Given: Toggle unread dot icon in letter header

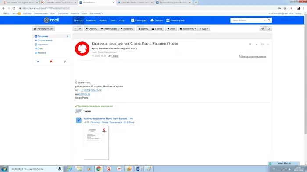Looking at the screenshot, I should coord(257,45).
